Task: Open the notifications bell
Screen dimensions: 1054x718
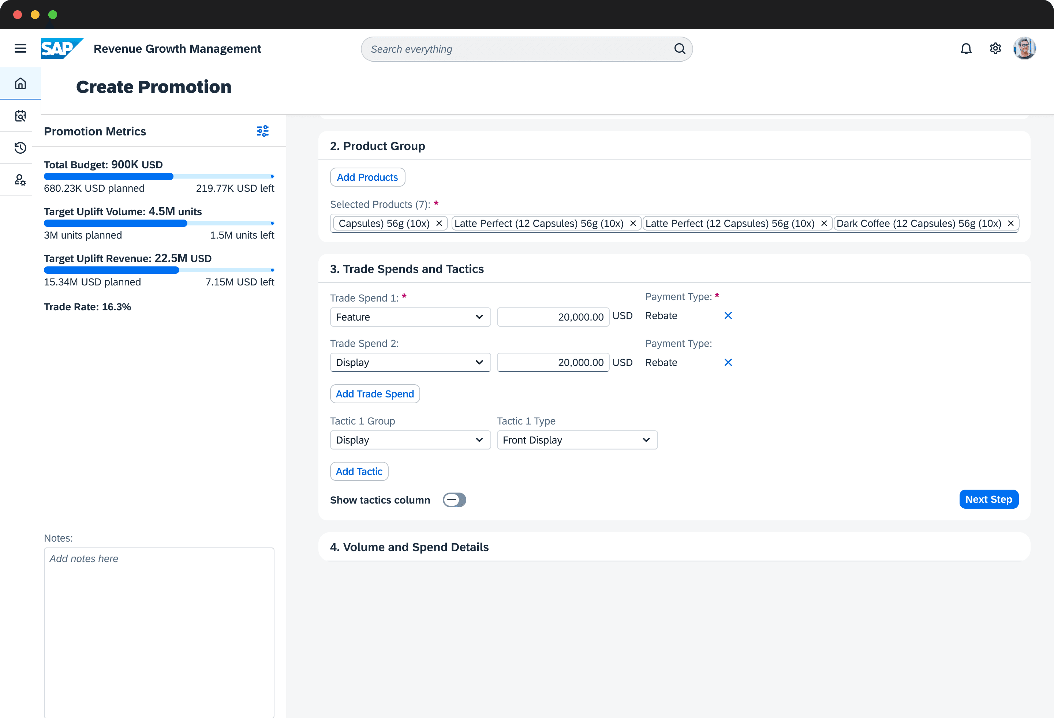Action: [966, 49]
